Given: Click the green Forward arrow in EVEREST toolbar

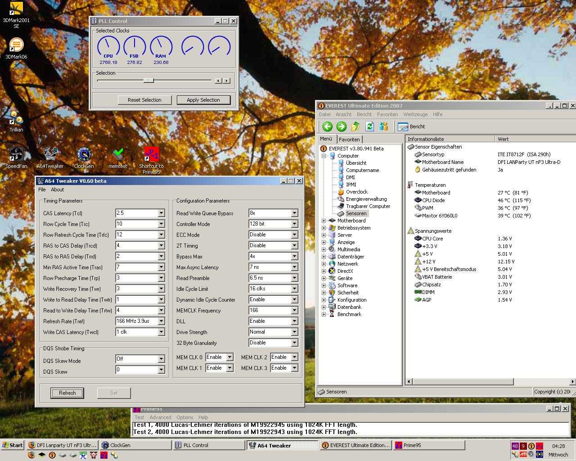Looking at the screenshot, I should pyautogui.click(x=342, y=127).
